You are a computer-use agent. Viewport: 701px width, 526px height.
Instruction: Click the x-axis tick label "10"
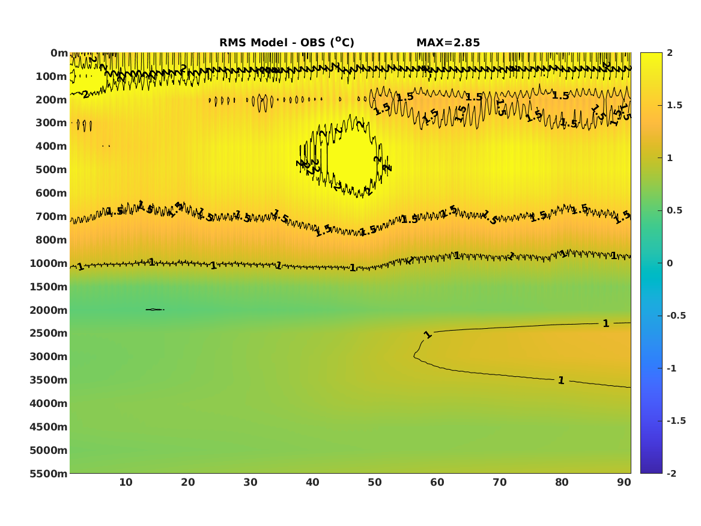pyautogui.click(x=126, y=482)
